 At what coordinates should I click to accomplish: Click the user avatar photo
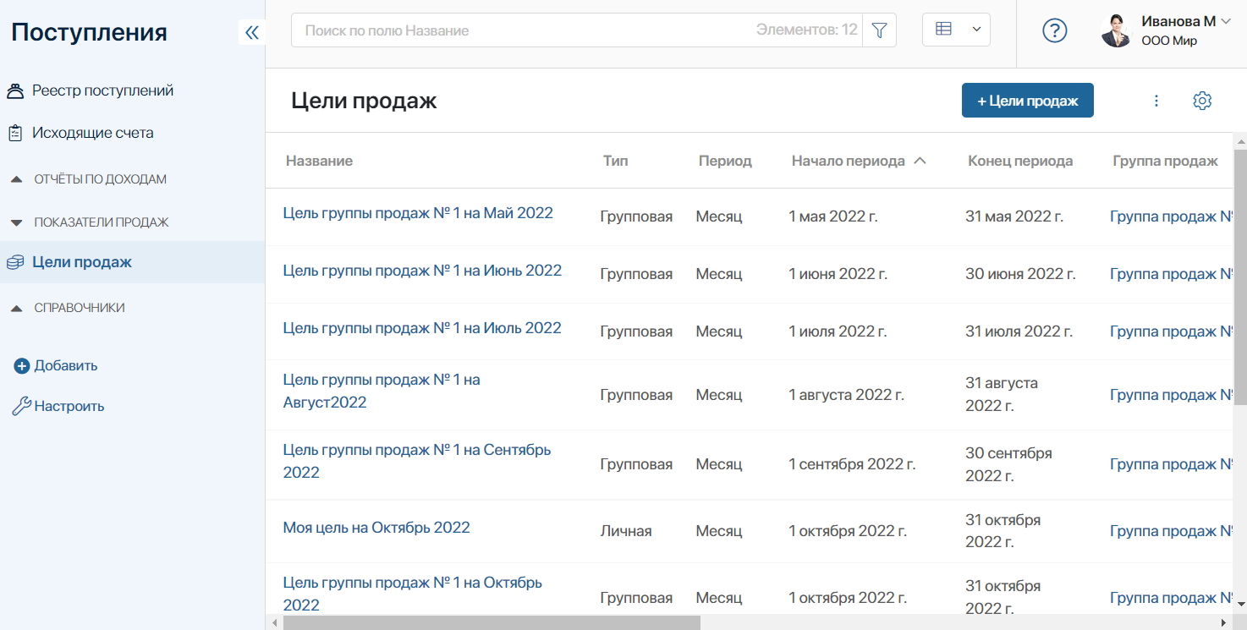click(1116, 31)
